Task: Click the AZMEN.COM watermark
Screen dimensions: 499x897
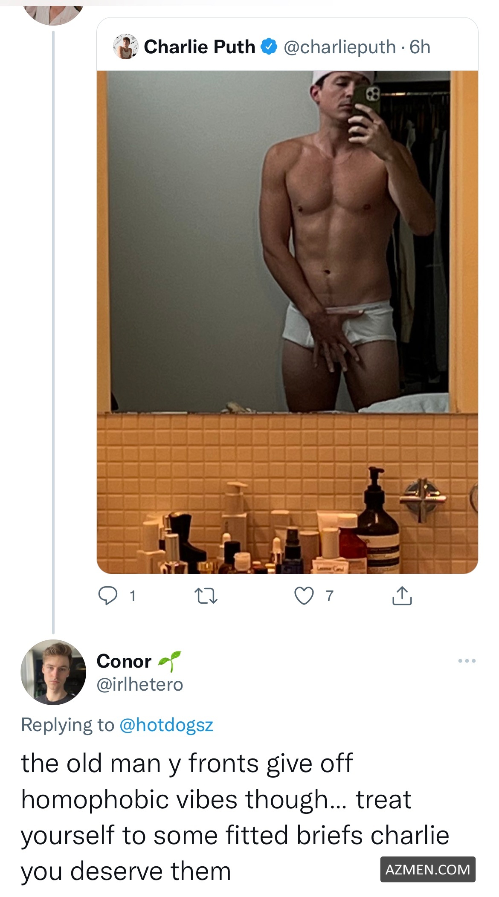Action: pos(427,869)
